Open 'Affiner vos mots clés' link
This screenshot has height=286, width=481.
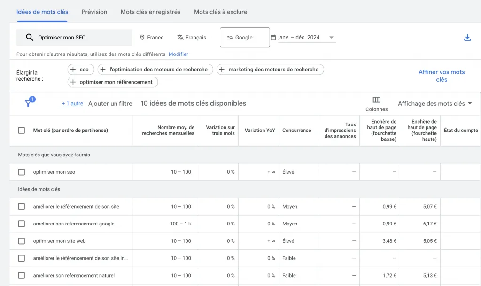point(442,76)
